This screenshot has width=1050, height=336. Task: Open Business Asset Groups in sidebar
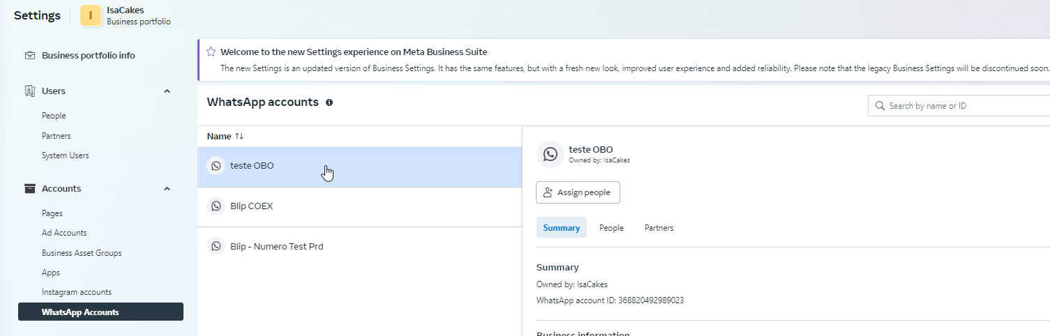pos(82,253)
